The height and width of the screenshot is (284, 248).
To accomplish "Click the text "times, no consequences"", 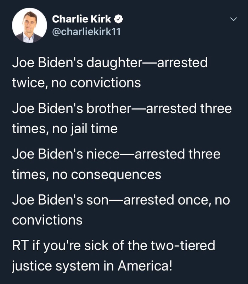I will pyautogui.click(x=86, y=174).
